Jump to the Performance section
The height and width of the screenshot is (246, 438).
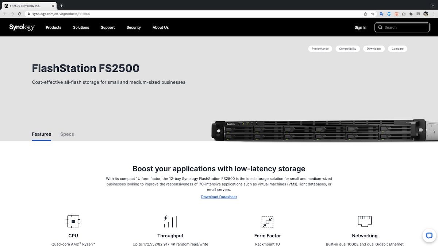[320, 49]
